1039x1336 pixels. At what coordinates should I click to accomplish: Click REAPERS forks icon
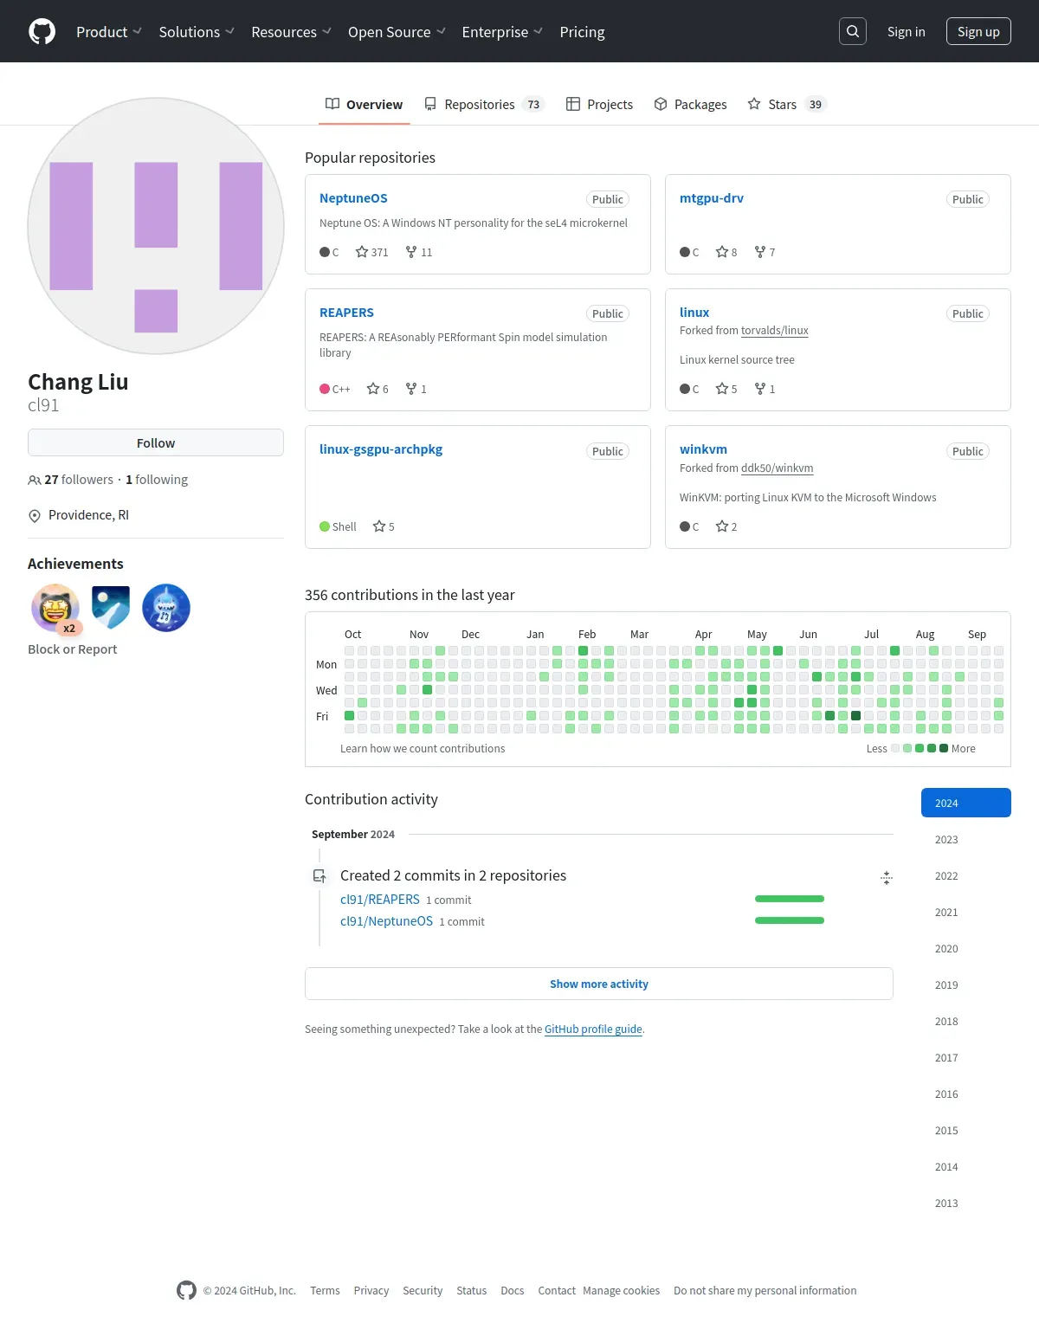[x=411, y=389]
